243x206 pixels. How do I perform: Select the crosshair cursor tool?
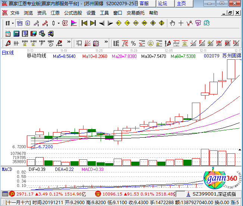click(x=181, y=23)
